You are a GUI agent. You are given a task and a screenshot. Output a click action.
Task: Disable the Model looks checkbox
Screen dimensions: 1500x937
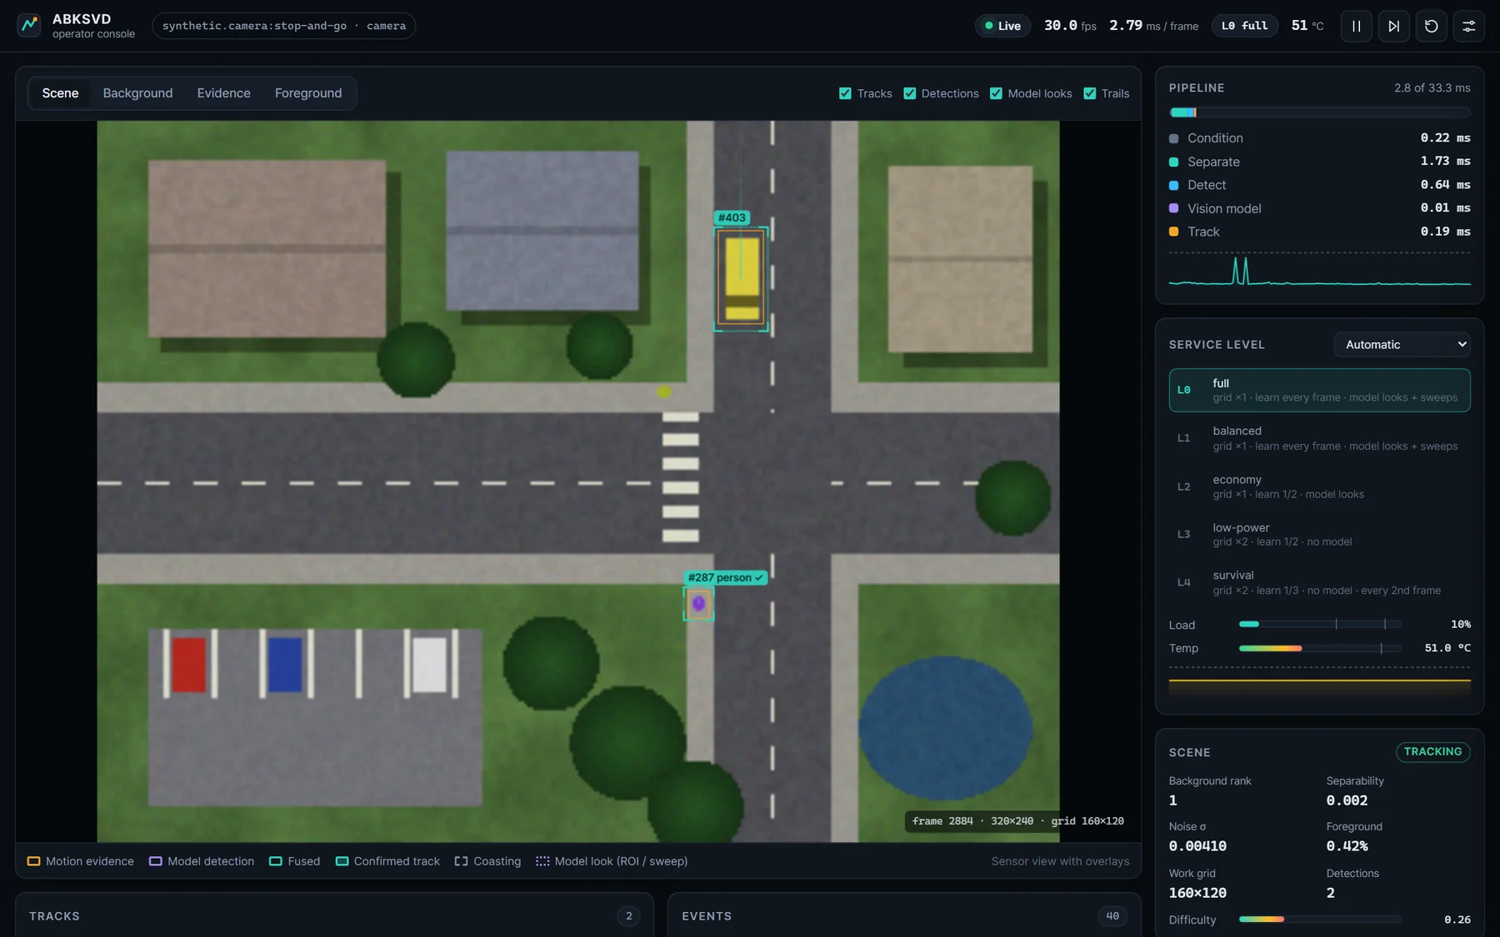point(996,93)
